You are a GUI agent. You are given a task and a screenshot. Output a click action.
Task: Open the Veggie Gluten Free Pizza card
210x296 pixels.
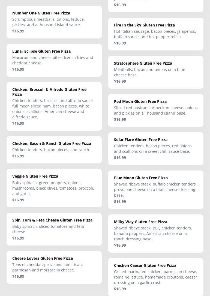click(x=35, y=176)
